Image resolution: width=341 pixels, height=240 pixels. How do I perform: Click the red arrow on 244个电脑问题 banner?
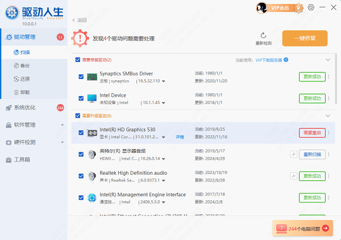[325, 228]
